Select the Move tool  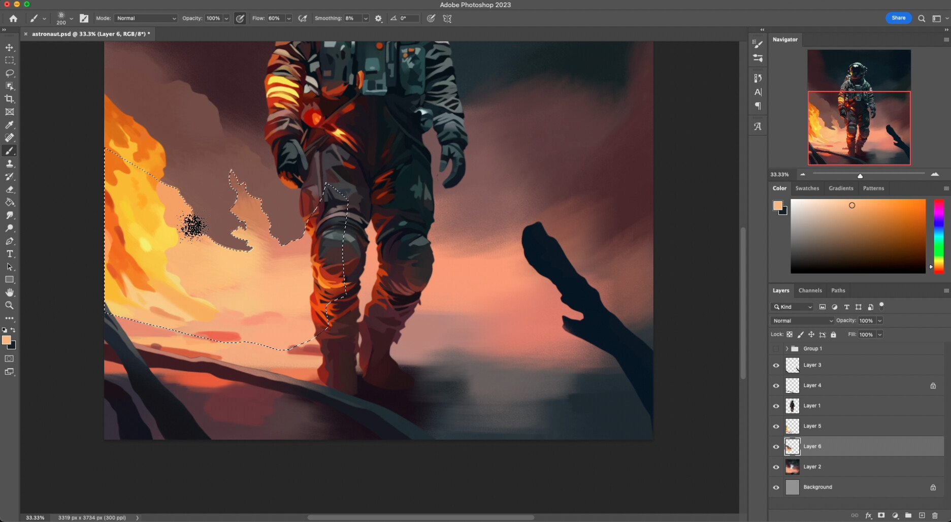[x=9, y=47]
